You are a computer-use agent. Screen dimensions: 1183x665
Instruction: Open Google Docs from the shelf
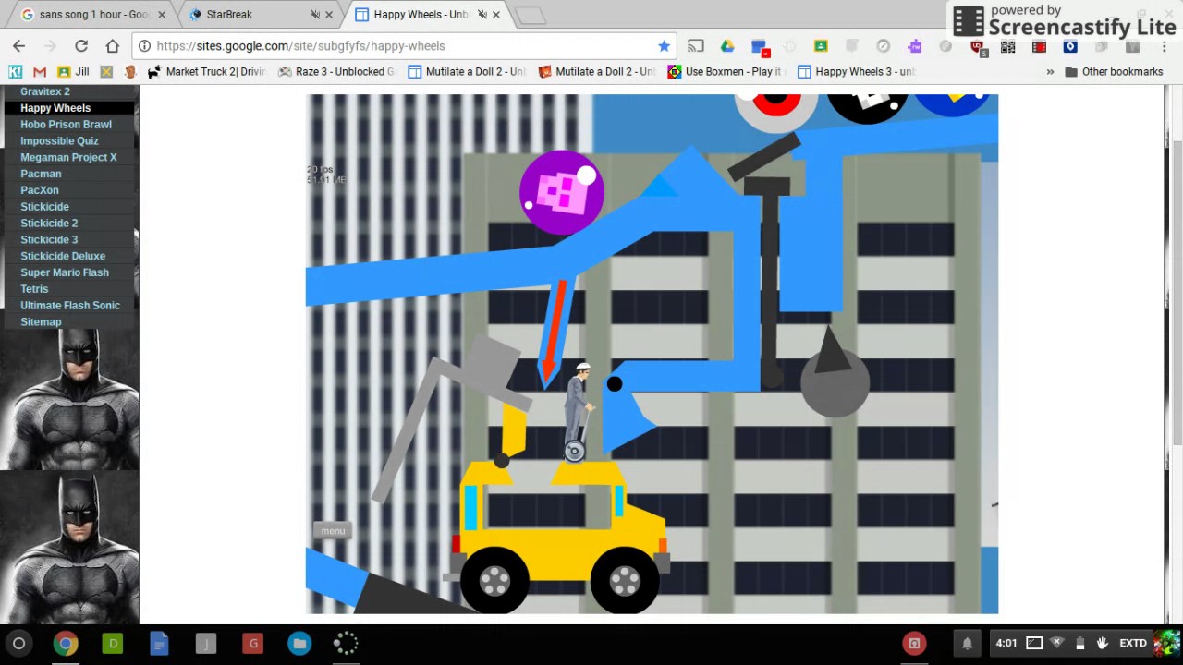click(x=159, y=643)
